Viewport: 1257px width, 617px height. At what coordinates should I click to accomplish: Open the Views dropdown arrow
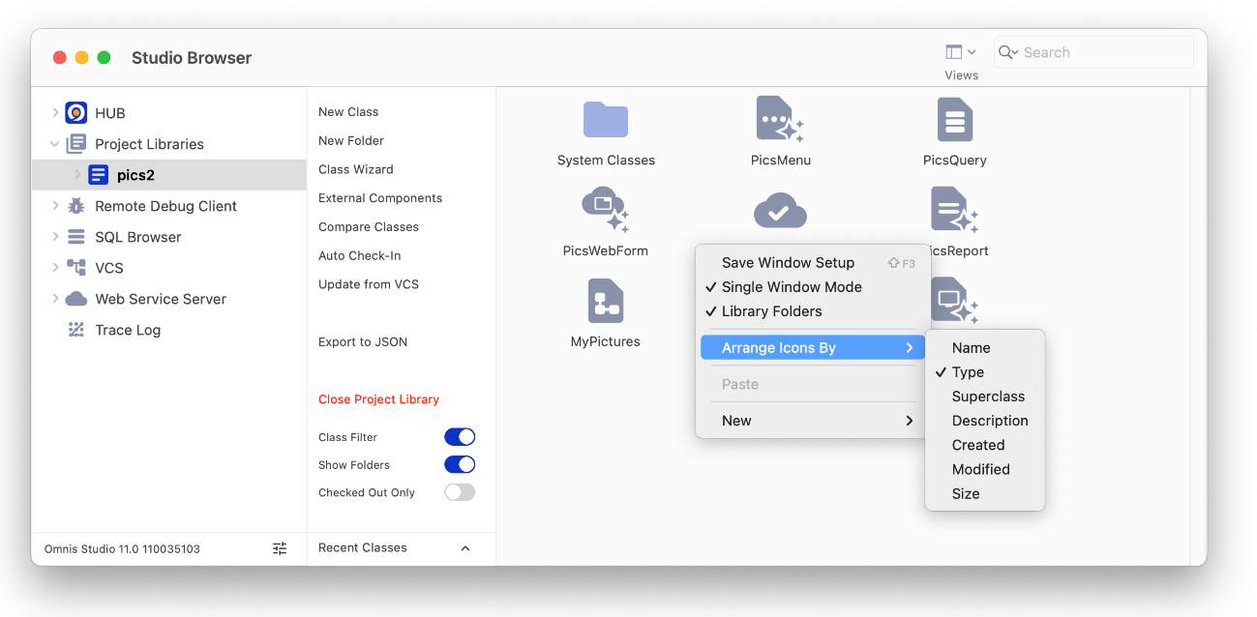pos(972,52)
